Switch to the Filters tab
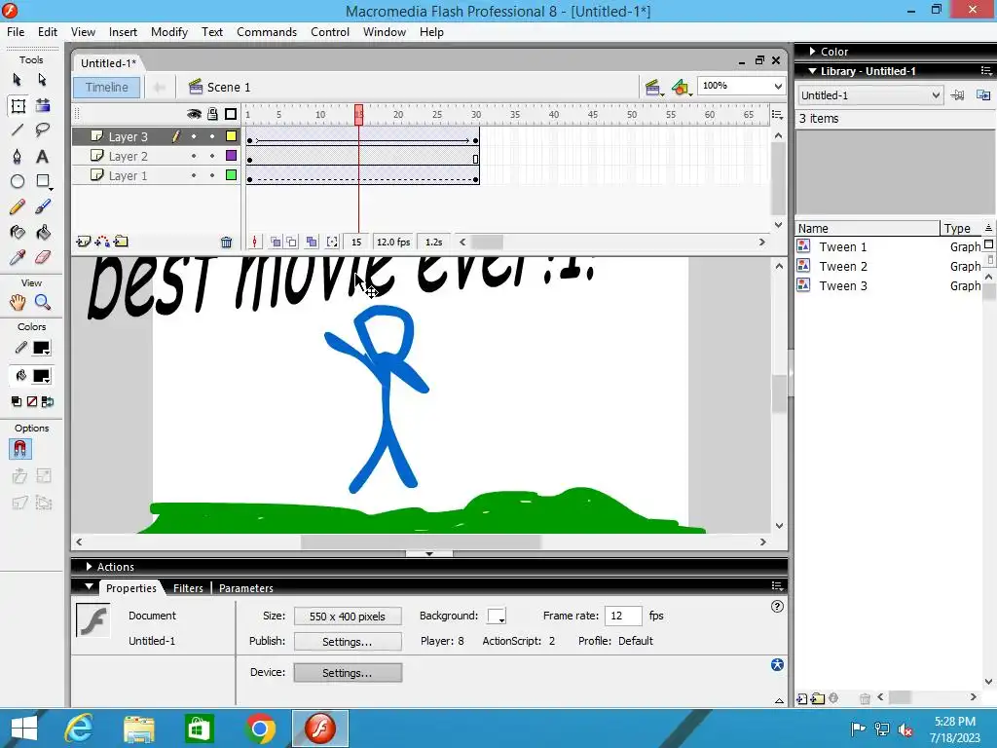 [x=188, y=588]
